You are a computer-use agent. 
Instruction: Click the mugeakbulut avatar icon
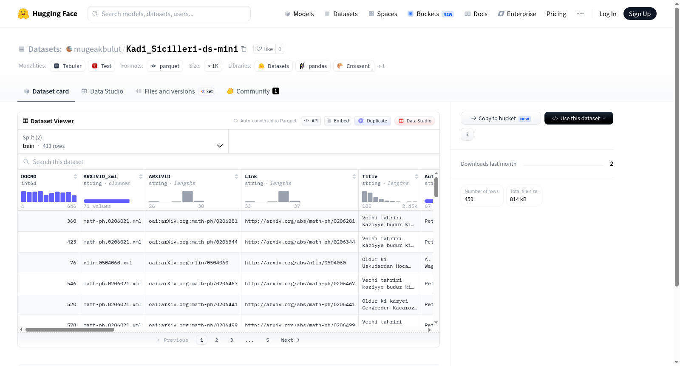[x=69, y=49]
